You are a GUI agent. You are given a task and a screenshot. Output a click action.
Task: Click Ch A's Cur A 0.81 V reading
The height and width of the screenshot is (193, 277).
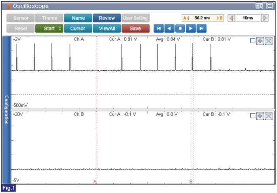pyautogui.click(x=123, y=39)
